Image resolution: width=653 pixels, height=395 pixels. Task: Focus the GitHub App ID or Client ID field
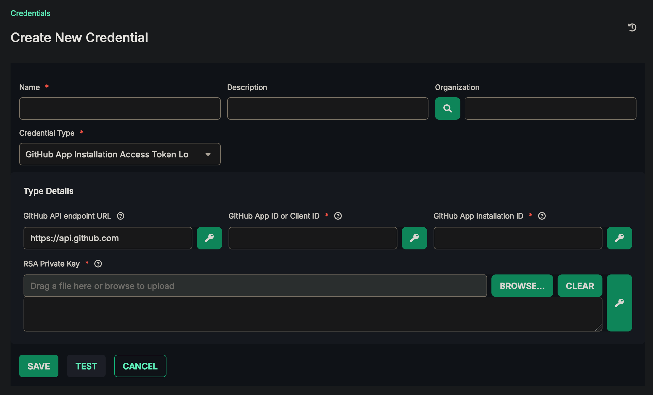pos(313,238)
